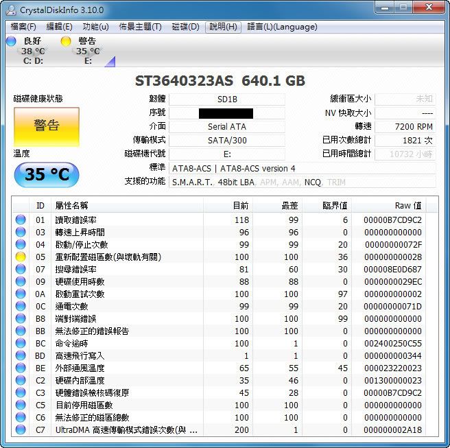The height and width of the screenshot is (448, 450).
Task: Click the 轉速 value 7200 RPM
Action: point(405,126)
